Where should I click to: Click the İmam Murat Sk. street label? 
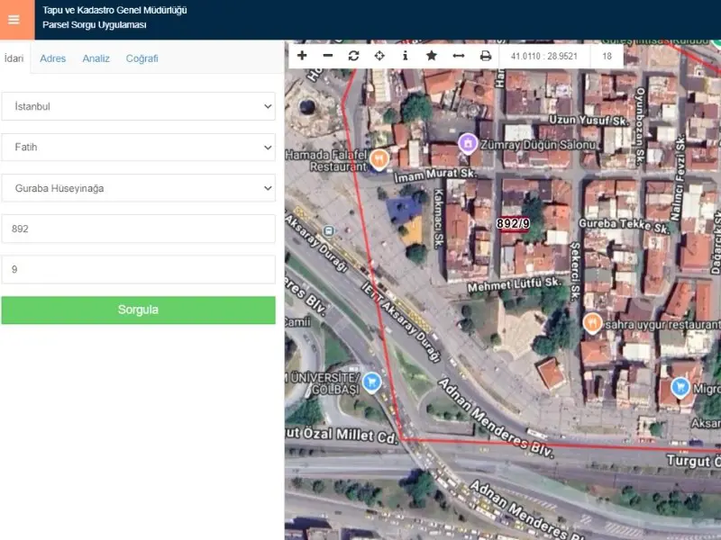click(435, 175)
